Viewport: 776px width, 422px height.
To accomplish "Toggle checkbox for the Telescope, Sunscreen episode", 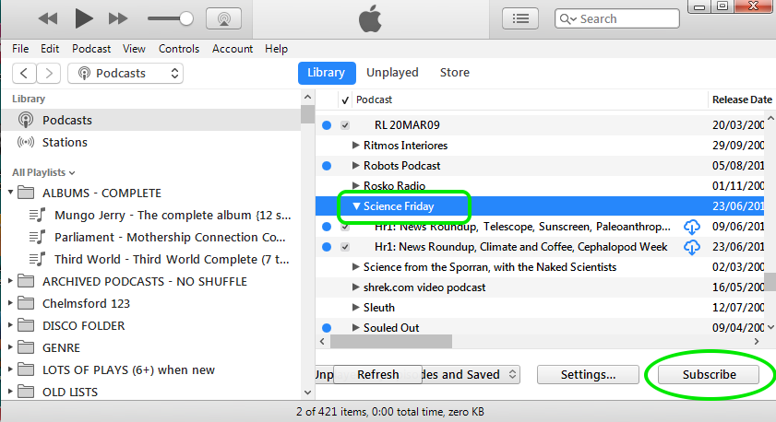I will click(x=345, y=228).
